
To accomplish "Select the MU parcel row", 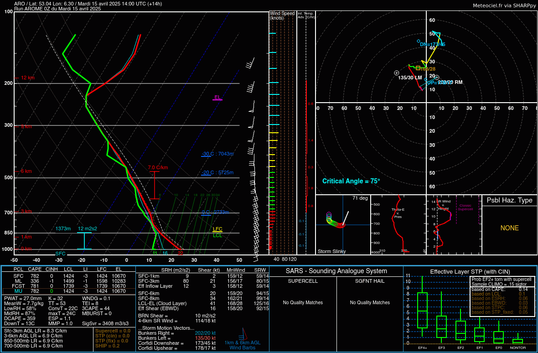I will (x=68, y=291).
